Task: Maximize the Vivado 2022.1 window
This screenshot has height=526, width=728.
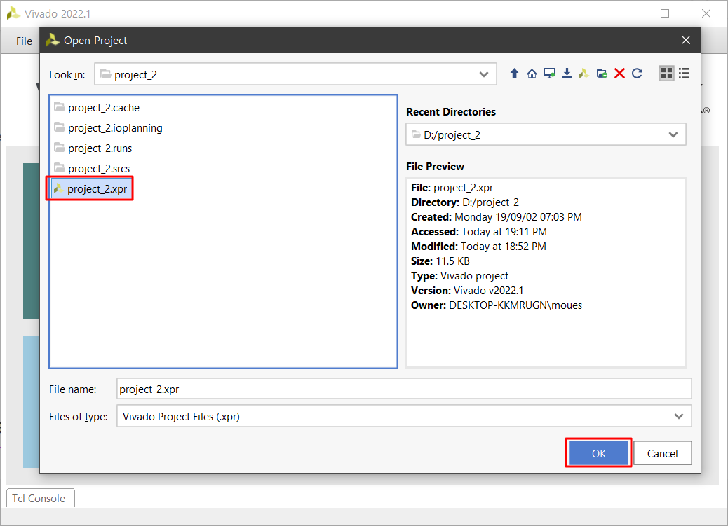Action: [665, 13]
